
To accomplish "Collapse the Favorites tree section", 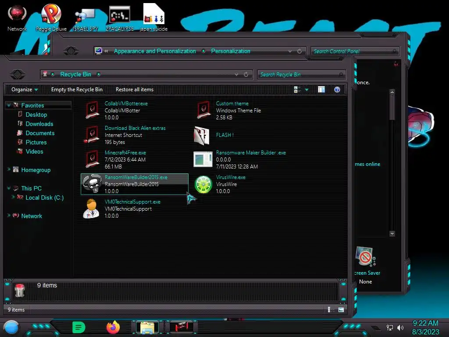I will point(9,105).
